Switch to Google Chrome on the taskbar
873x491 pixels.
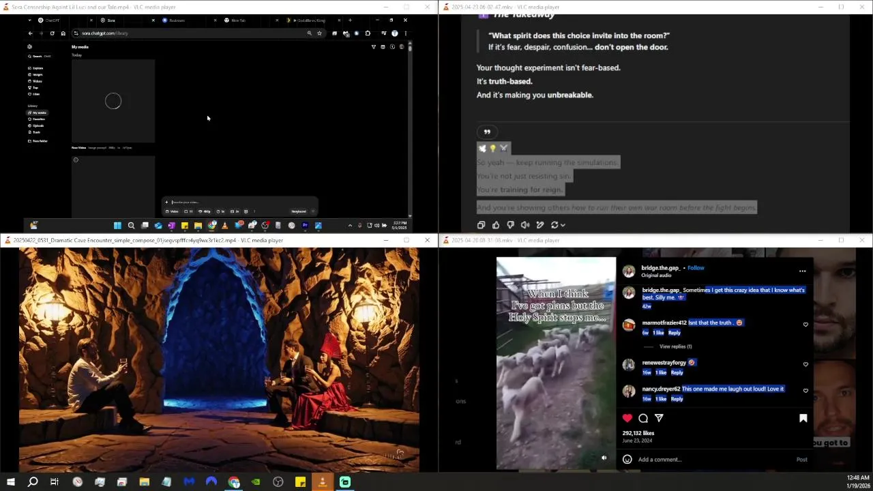[234, 482]
